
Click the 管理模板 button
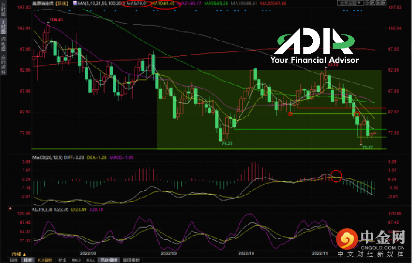tap(131, 260)
